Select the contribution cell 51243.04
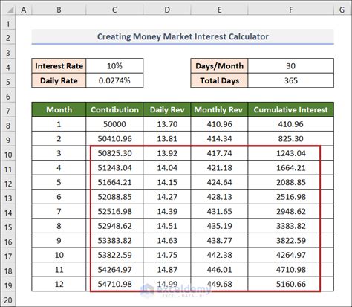 114,168
